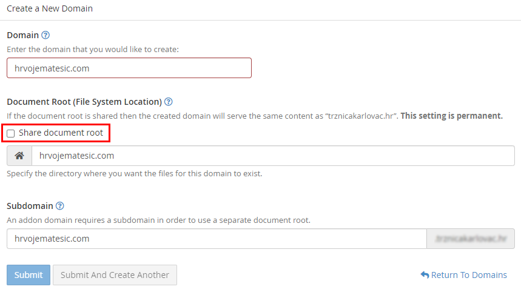521x298 pixels.
Task: Click the Subdomain question mark icon
Action: 60,206
